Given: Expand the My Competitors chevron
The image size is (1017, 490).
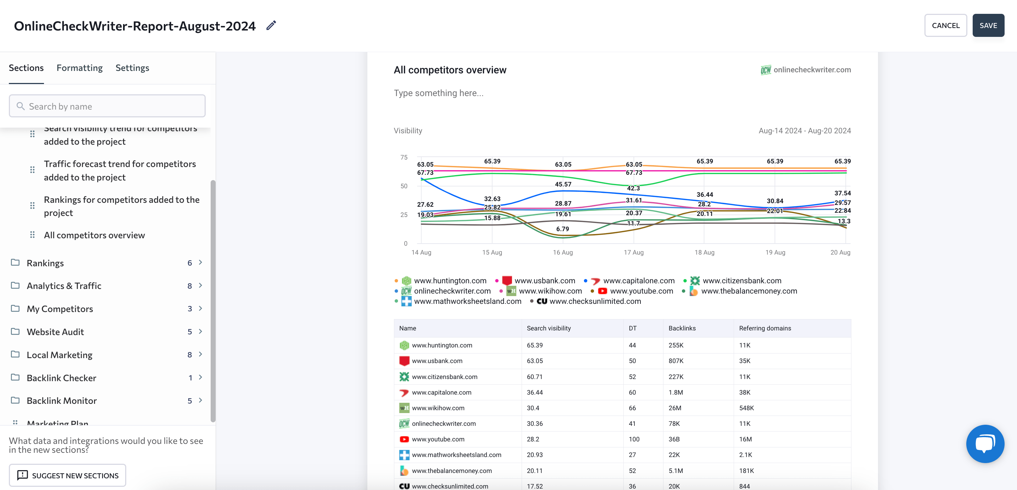Looking at the screenshot, I should pos(201,308).
